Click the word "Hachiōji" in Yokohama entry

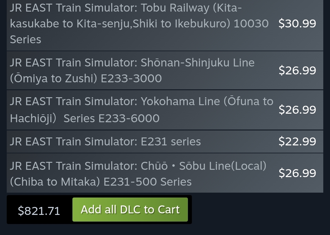pos(31,118)
